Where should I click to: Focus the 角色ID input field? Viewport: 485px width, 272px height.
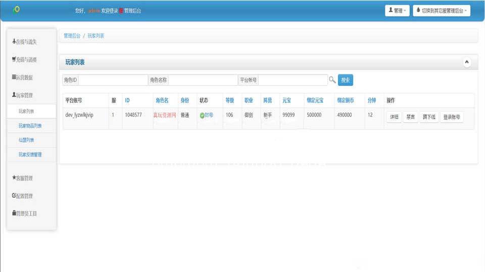pos(113,80)
